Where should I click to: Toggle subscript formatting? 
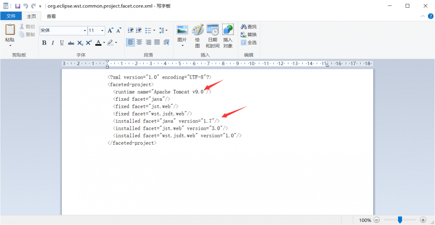(80, 43)
